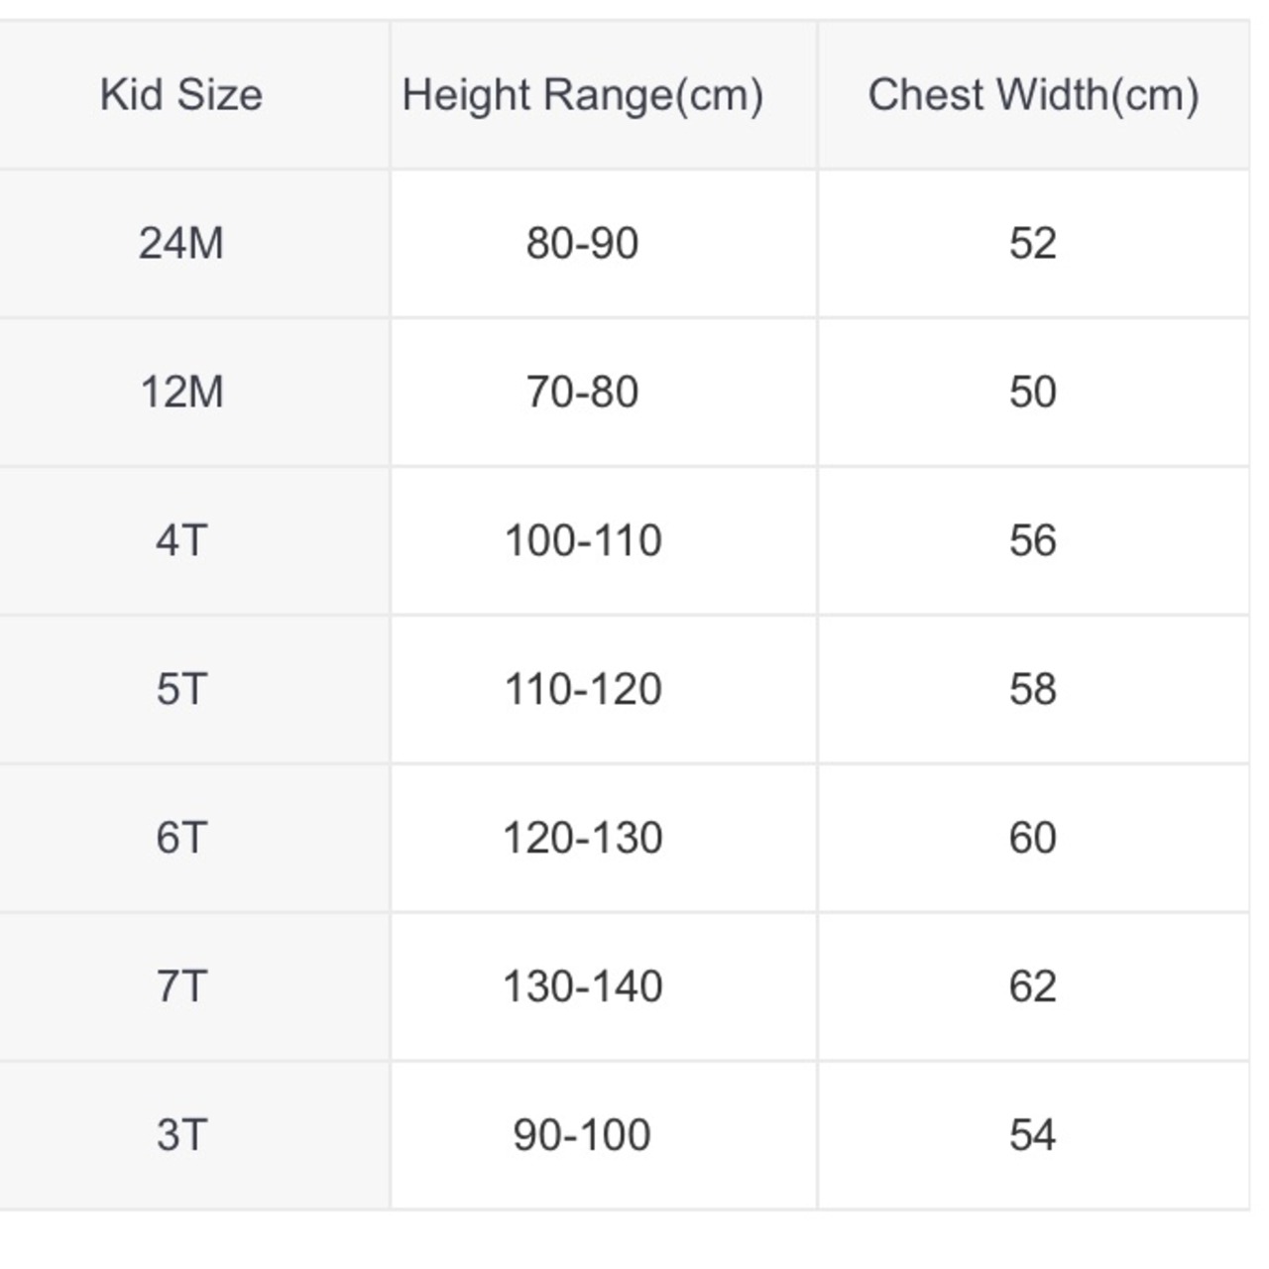Click the 130-140 height range cell
The image size is (1269, 1269).
(x=604, y=987)
